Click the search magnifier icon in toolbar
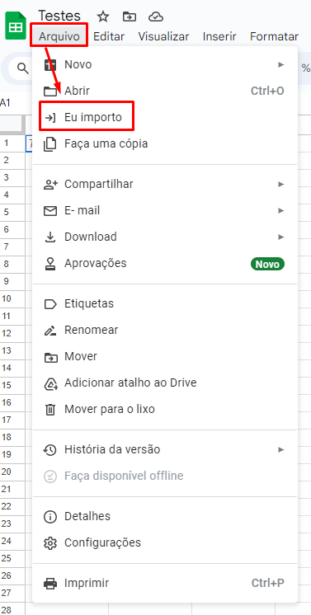 [x=23, y=68]
